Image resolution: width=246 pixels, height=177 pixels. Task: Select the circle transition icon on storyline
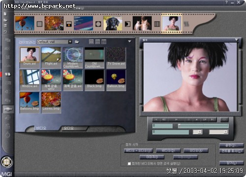coord(98,24)
